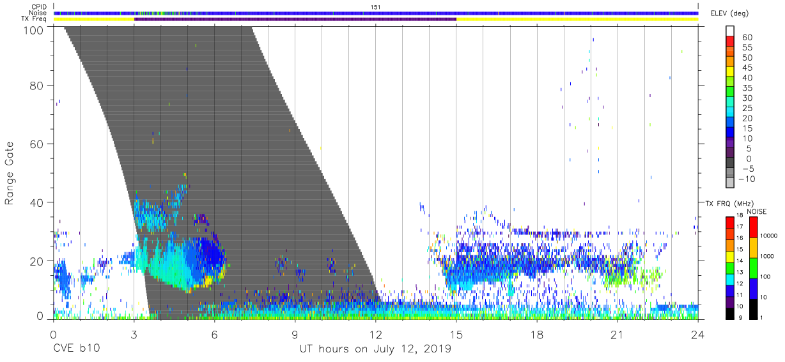Click the 3 tick label on the UT hours axis
785x362 pixels.
[134, 334]
